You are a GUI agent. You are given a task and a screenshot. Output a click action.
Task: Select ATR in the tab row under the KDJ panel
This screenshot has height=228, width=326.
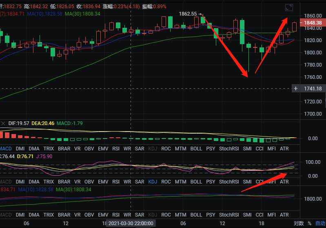coord(284,182)
